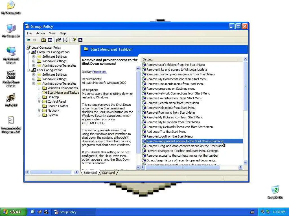Open My Computer desktop icon

(11, 28)
